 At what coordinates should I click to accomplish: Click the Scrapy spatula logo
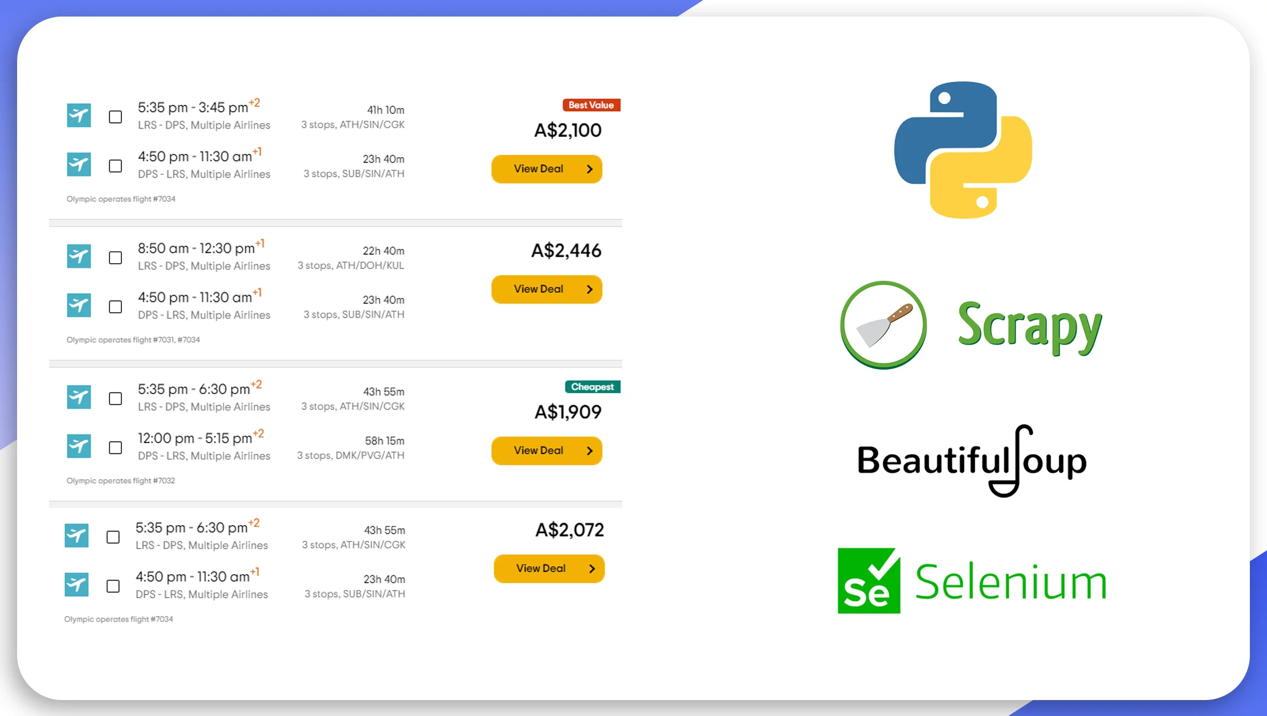click(883, 325)
